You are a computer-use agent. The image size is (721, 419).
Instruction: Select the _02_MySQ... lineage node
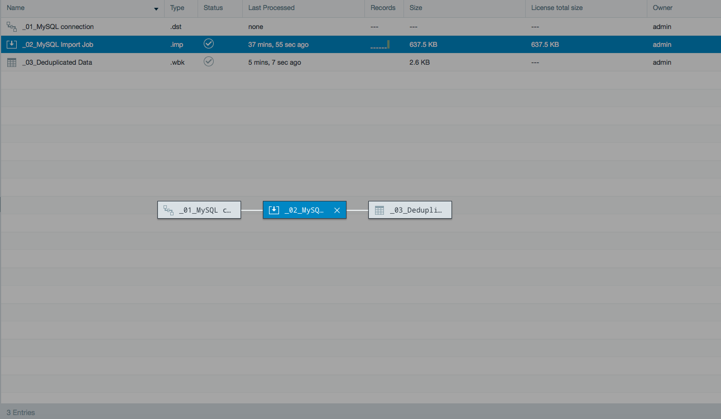click(305, 210)
